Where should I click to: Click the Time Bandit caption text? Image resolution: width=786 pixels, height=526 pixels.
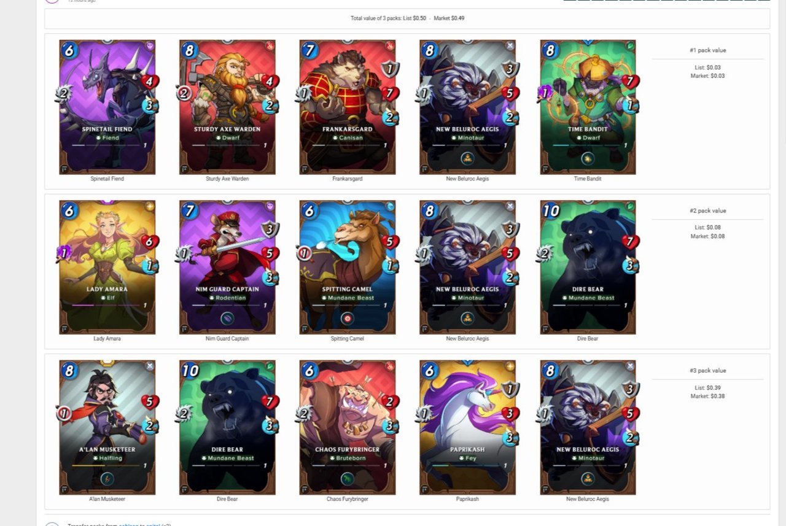588,179
